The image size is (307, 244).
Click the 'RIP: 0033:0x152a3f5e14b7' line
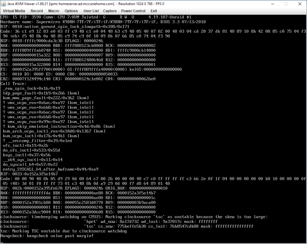[x=29, y=174]
